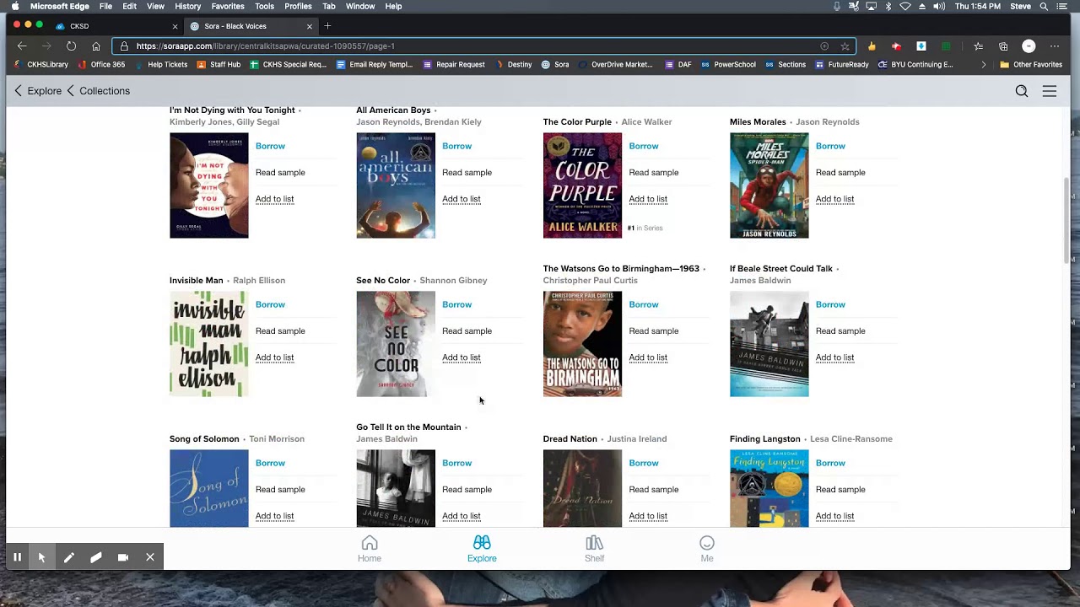Open Go Tell It on the Mountain title
This screenshot has width=1080, height=607.
(408, 427)
